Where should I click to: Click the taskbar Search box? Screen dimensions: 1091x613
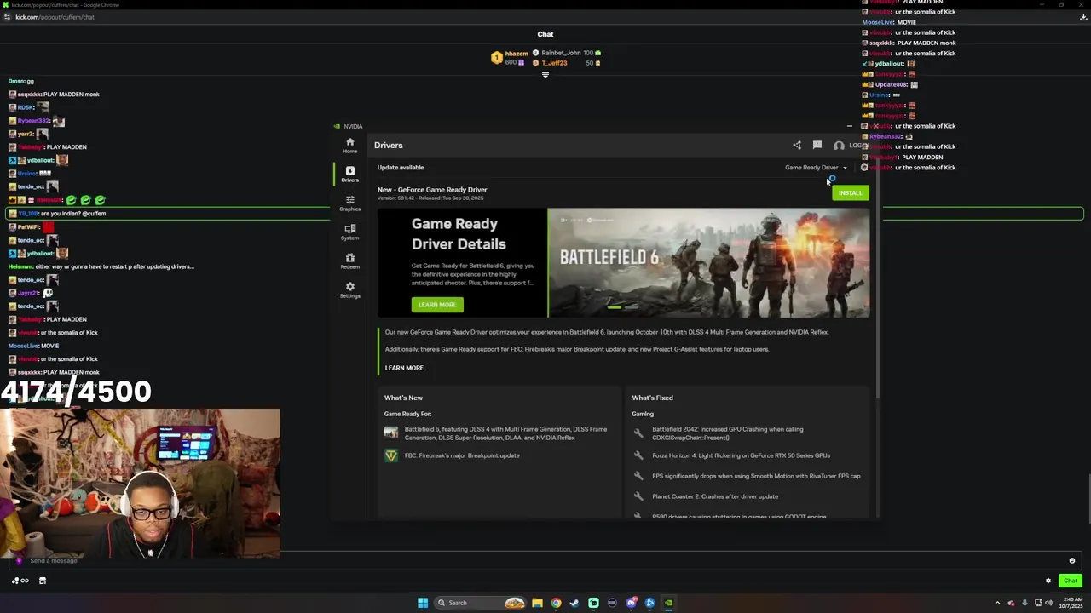[x=480, y=603]
